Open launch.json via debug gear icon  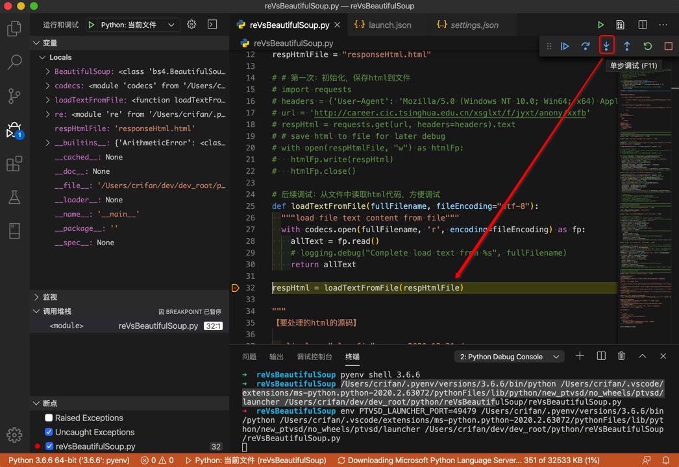(x=191, y=25)
